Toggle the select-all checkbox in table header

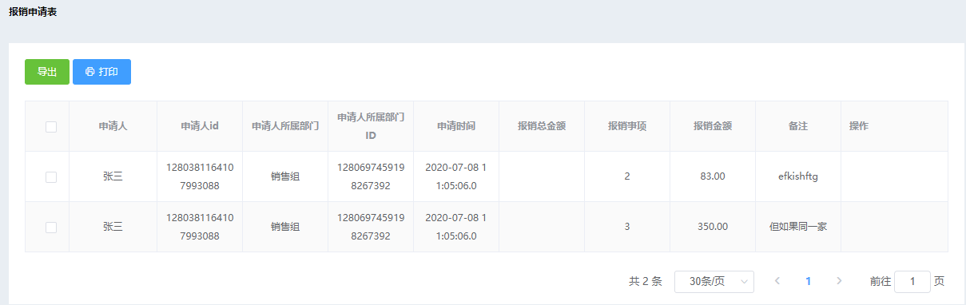click(51, 126)
